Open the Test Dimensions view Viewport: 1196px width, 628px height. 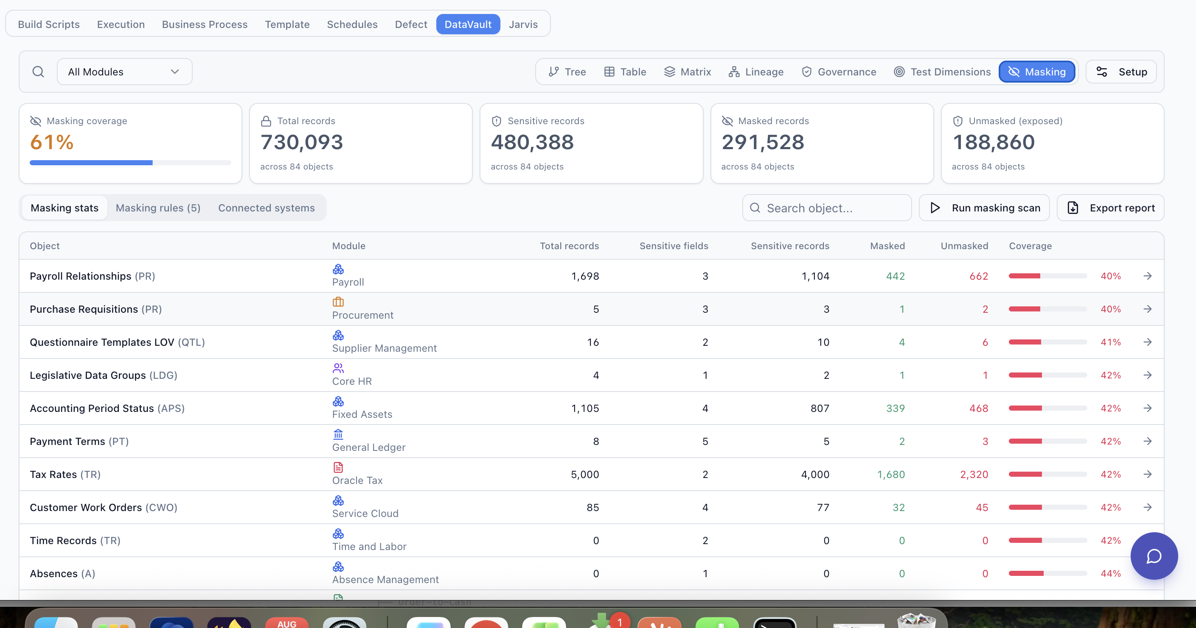[942, 72]
